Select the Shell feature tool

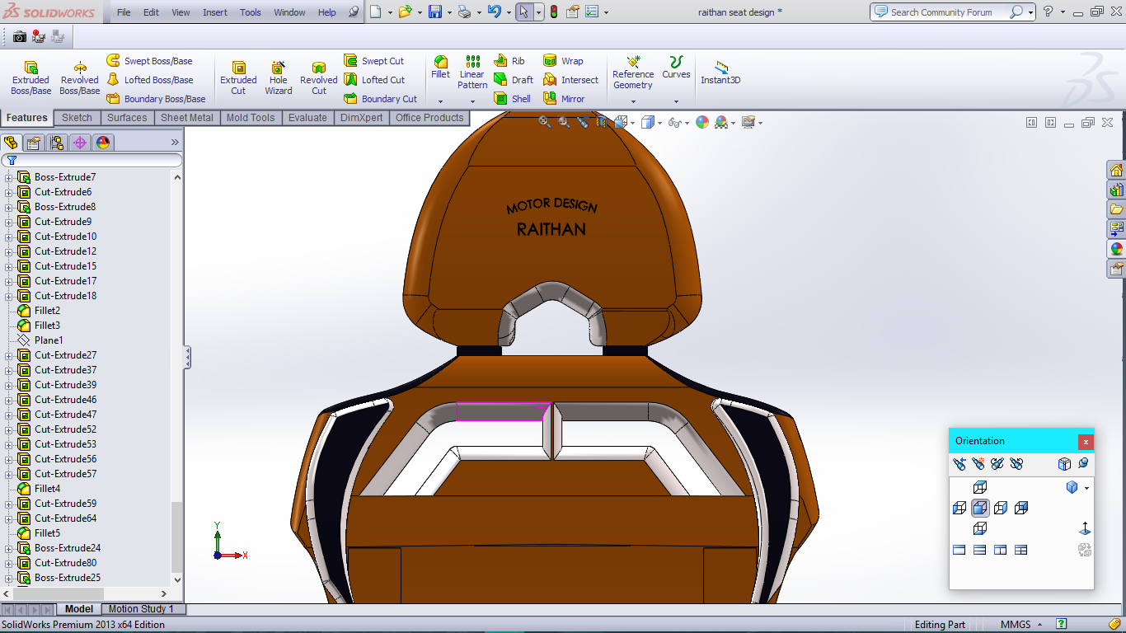tap(513, 99)
